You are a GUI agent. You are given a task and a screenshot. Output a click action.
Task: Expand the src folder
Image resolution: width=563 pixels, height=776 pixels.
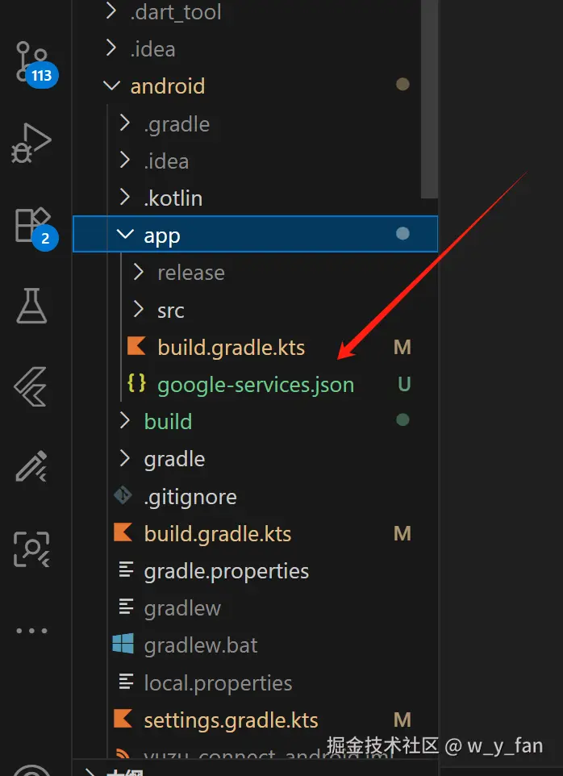click(170, 311)
